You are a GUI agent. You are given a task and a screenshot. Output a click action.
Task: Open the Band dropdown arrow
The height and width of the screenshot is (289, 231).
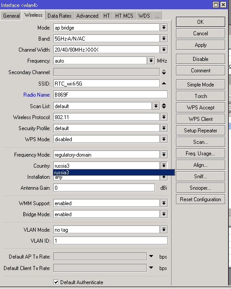point(164,39)
